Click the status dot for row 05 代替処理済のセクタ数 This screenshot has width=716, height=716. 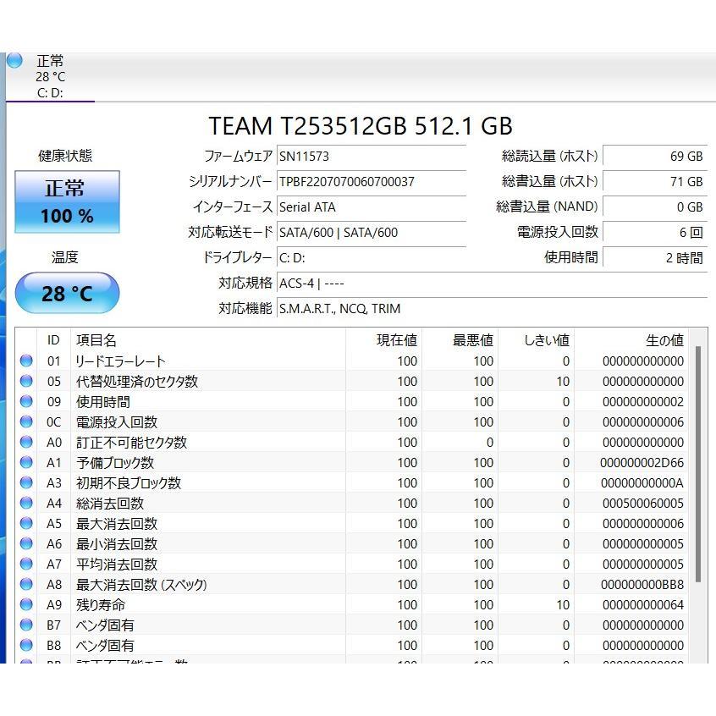click(x=26, y=381)
